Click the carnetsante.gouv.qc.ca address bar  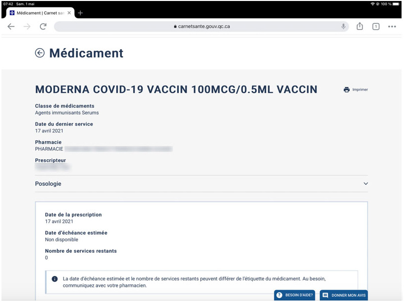pos(202,27)
